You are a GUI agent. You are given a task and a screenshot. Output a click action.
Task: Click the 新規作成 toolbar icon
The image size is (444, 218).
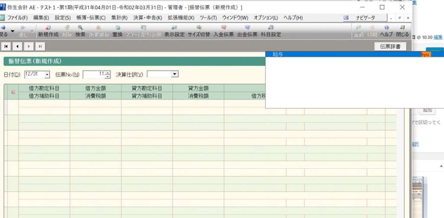tap(48, 31)
